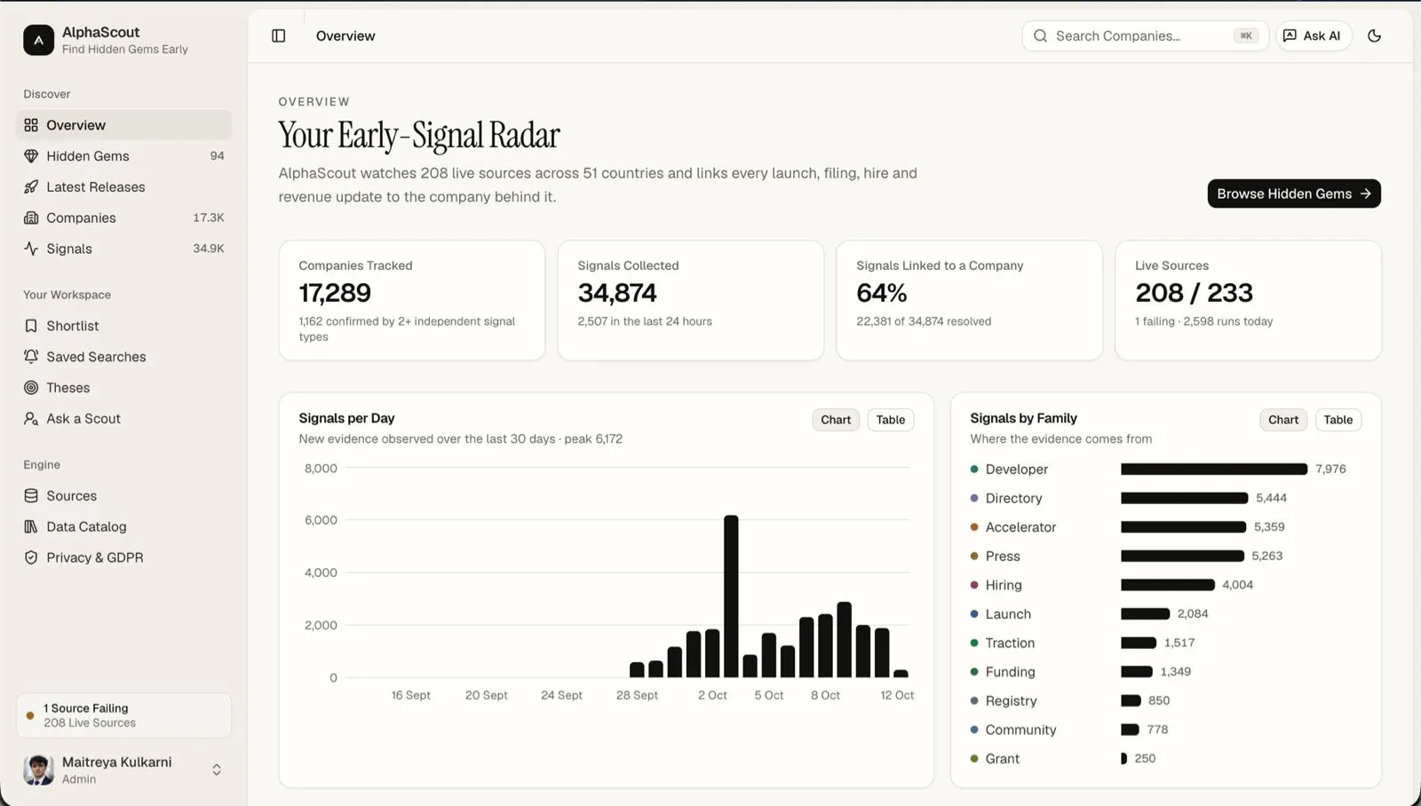Viewport: 1421px width, 806px height.
Task: Click the Signals Collected stat card
Action: click(x=691, y=301)
